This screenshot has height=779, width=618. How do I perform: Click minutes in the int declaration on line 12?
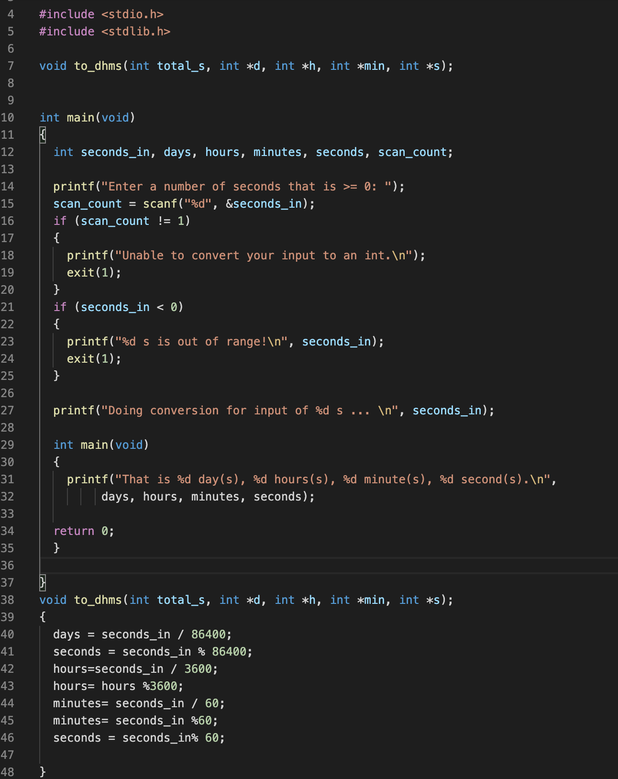[x=277, y=152]
